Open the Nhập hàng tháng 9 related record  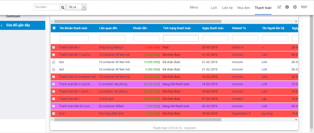[111, 47]
